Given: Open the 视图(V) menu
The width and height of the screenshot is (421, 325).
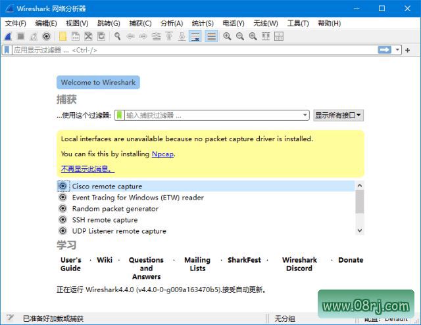Looking at the screenshot, I should [x=77, y=24].
